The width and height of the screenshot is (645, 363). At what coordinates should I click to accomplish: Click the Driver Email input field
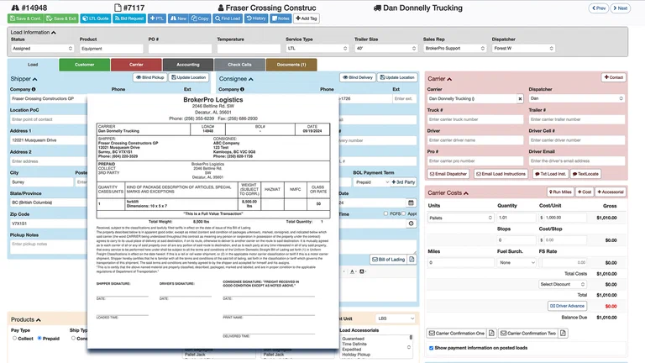[577, 161]
